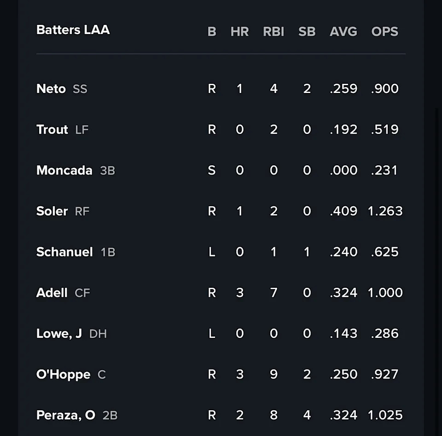Image resolution: width=442 pixels, height=436 pixels.
Task: Sort the table by OPS
Action: pyautogui.click(x=384, y=31)
